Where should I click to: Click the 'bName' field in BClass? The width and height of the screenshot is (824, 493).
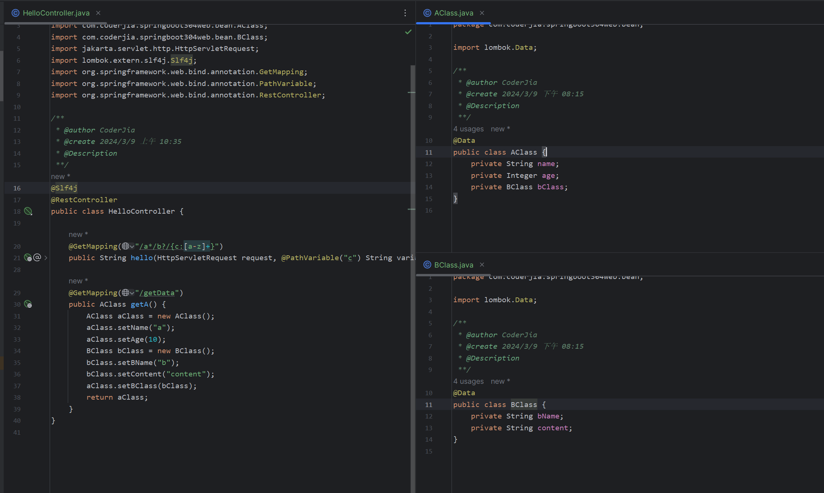coord(548,416)
